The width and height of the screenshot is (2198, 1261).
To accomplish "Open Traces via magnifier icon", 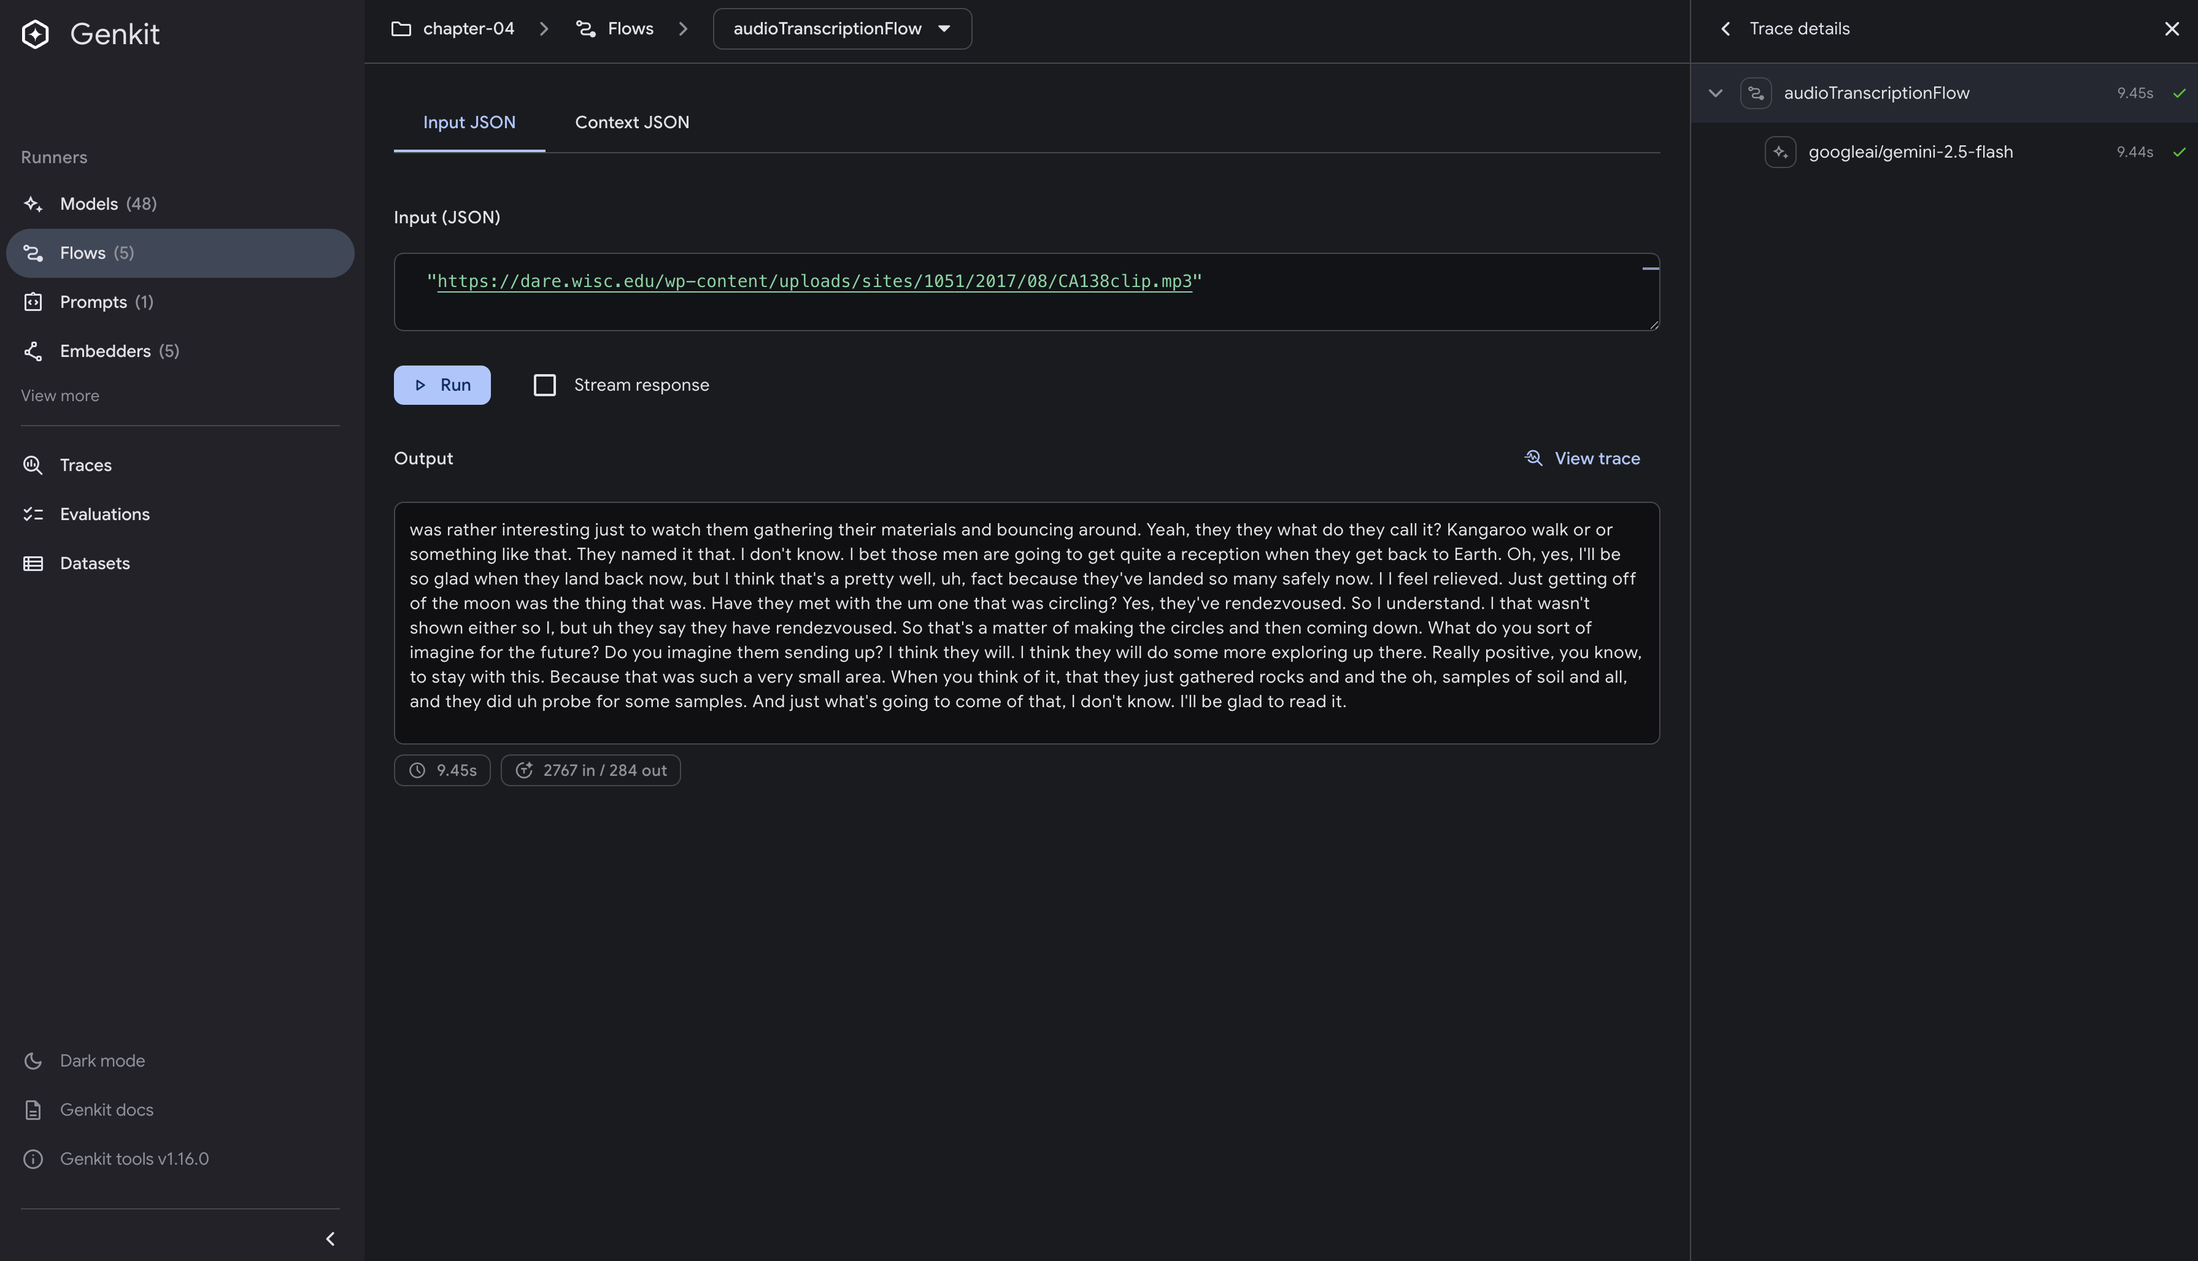I will (33, 465).
